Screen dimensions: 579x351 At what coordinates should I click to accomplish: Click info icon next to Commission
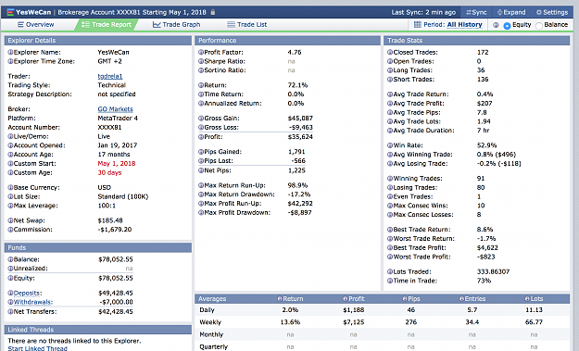(x=10, y=230)
